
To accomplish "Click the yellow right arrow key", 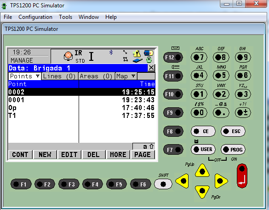I will (x=221, y=181).
